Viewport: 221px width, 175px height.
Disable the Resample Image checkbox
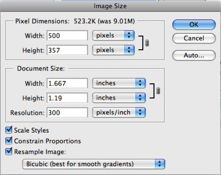point(9,151)
